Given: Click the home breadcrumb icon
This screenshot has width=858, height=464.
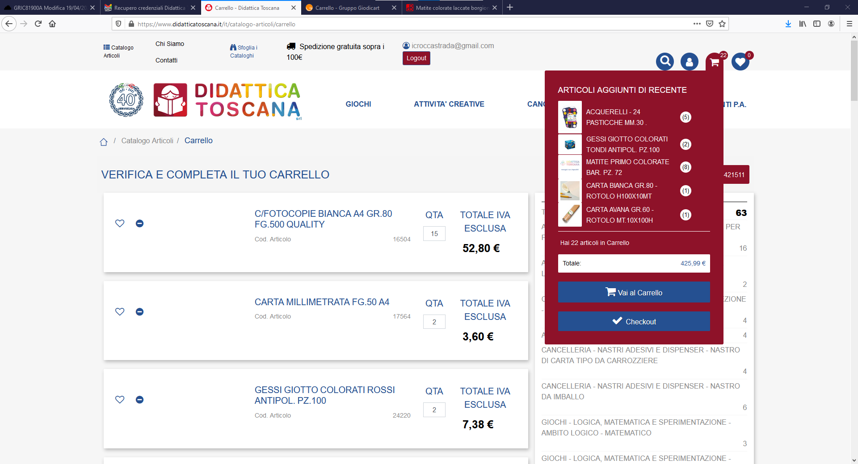Looking at the screenshot, I should (104, 142).
